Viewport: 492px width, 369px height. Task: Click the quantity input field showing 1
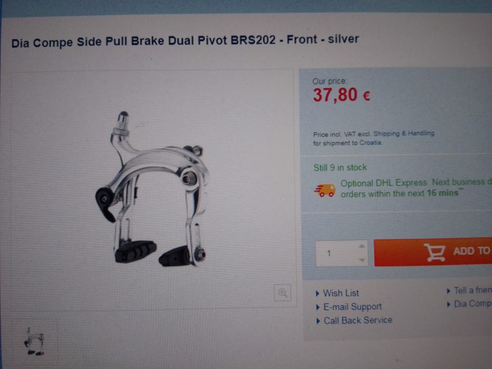click(342, 253)
